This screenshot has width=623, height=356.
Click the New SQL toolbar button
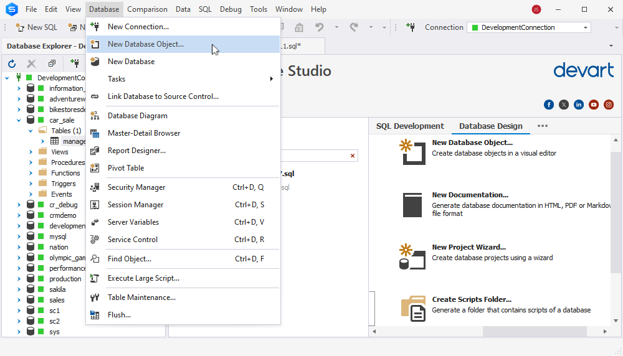tap(37, 27)
